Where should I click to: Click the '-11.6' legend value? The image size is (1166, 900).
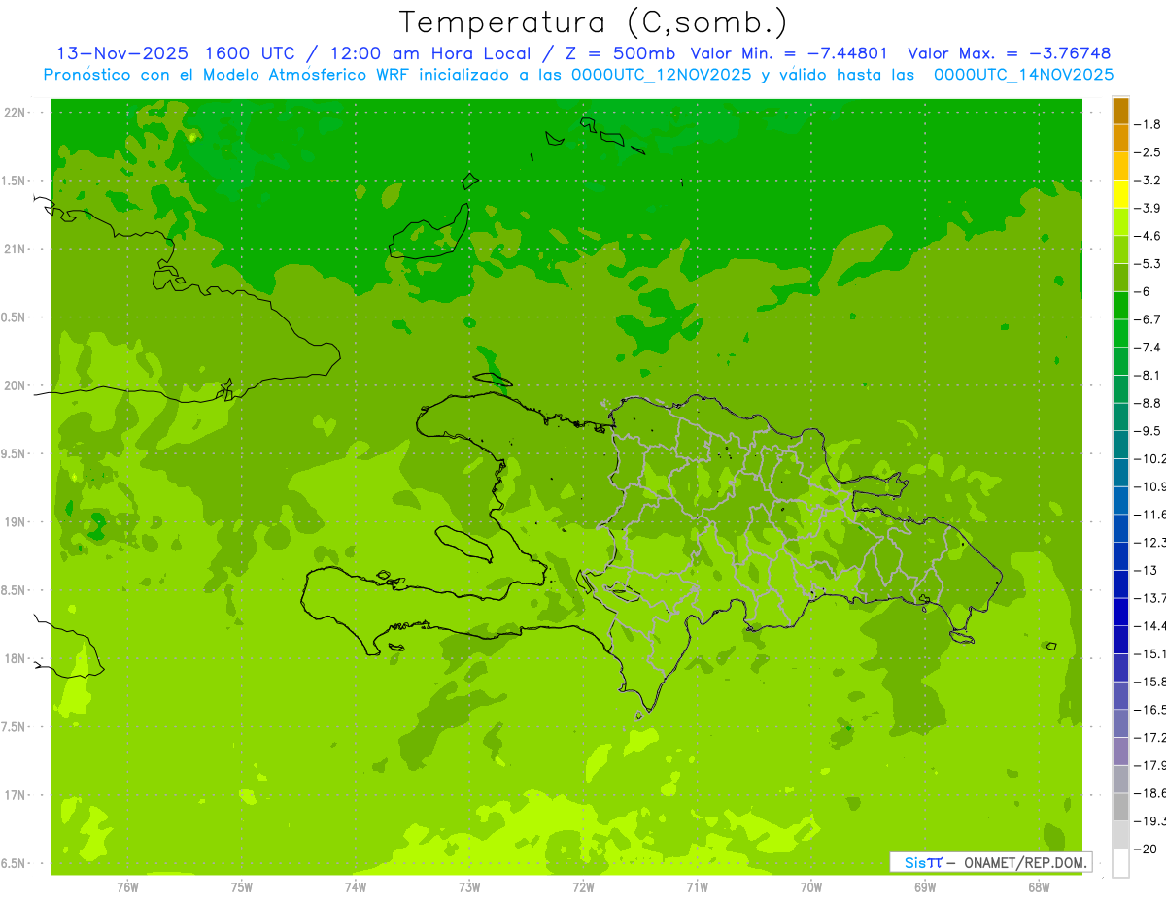[x=1150, y=515]
